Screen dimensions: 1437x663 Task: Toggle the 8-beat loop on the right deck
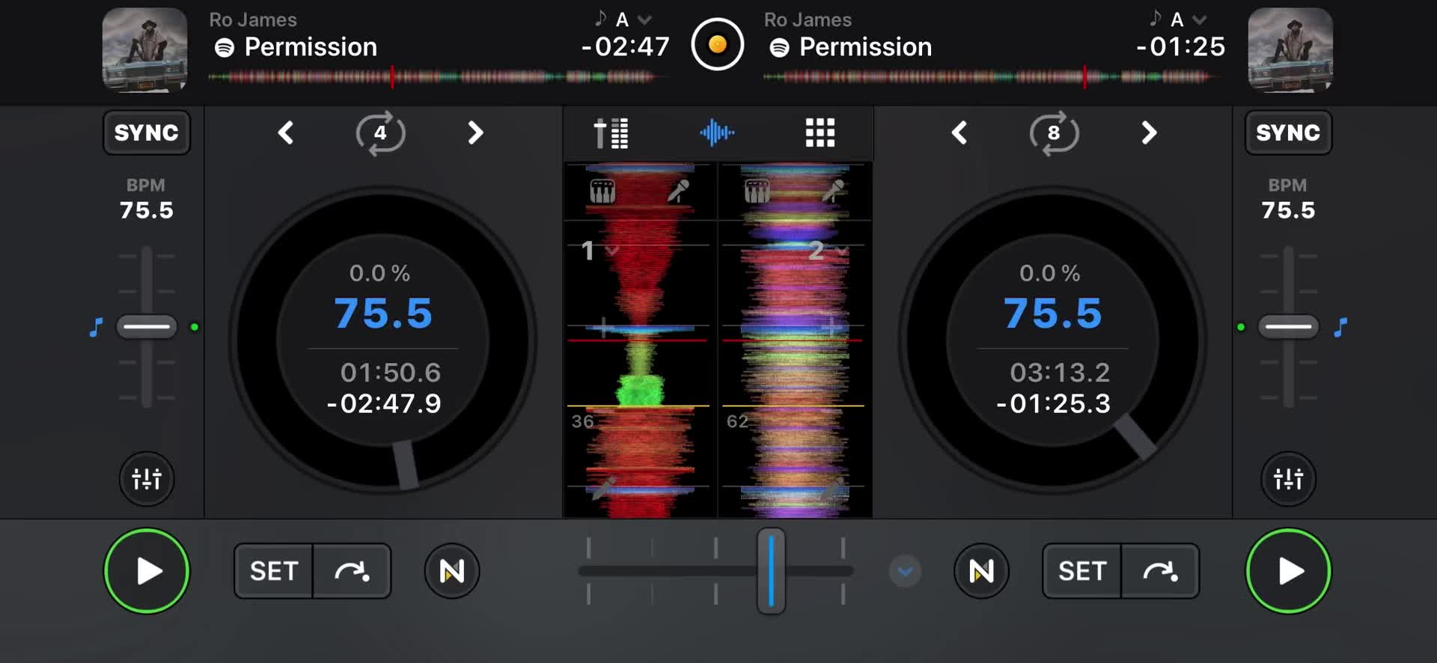tap(1054, 133)
